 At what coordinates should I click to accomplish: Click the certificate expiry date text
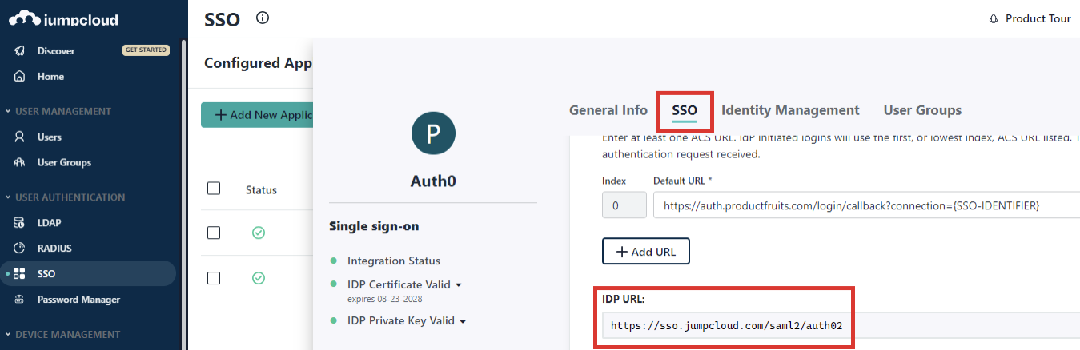[385, 299]
